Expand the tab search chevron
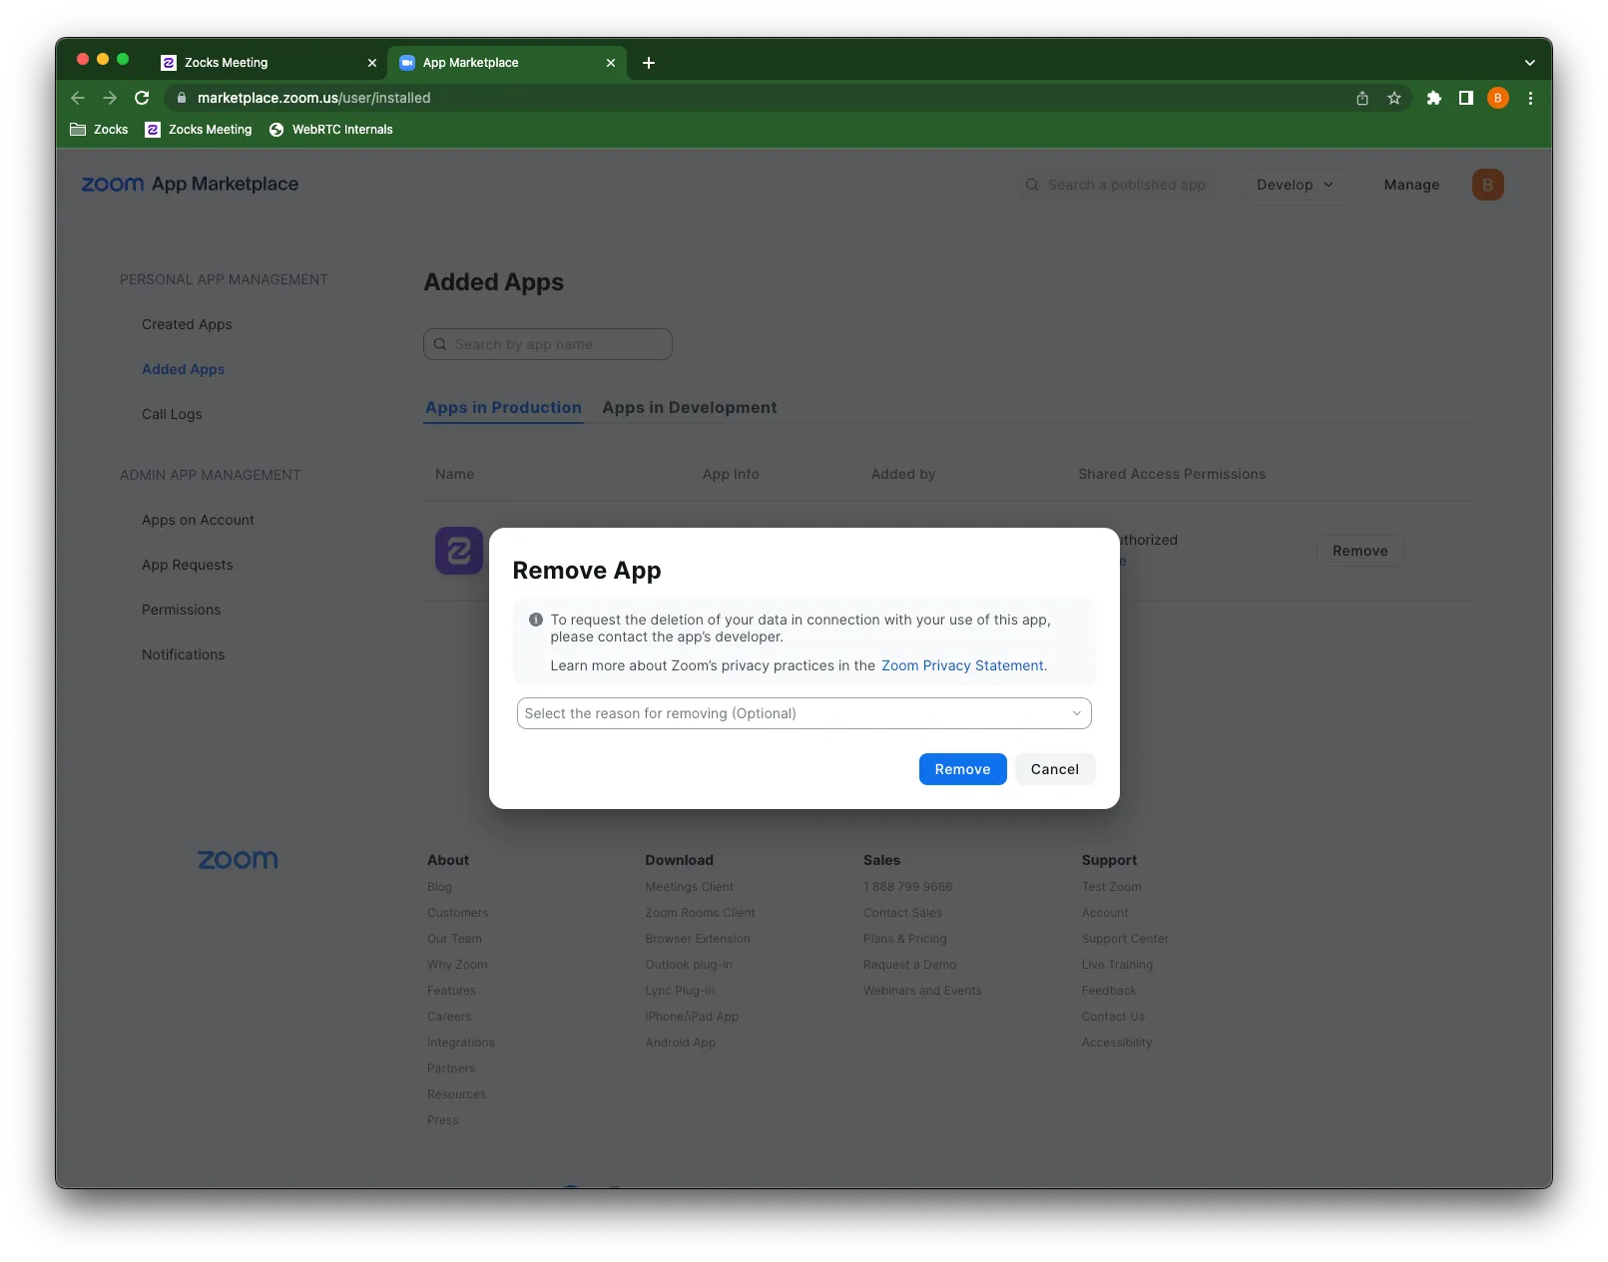Image resolution: width=1608 pixels, height=1262 pixels. (1530, 63)
